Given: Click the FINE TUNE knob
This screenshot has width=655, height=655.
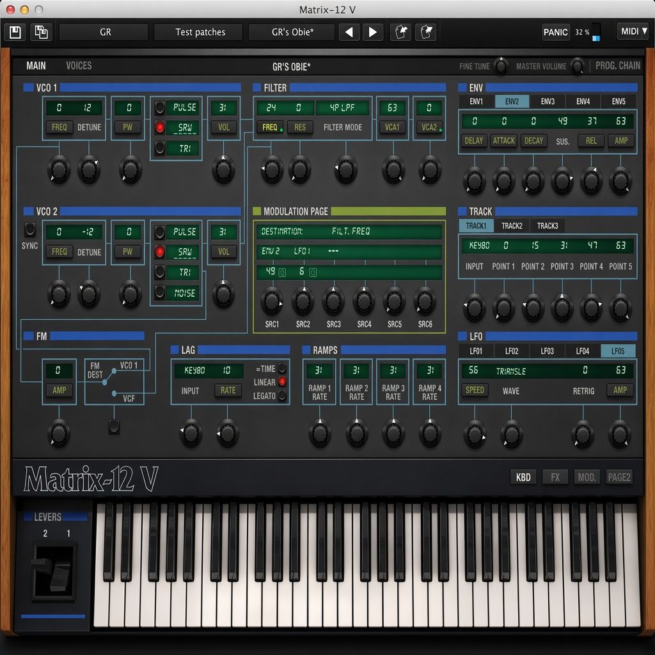Looking at the screenshot, I should [501, 66].
